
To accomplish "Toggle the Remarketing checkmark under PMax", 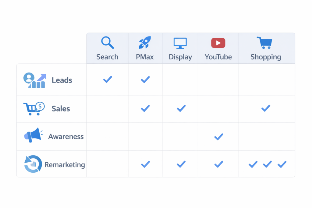I will tap(145, 164).
